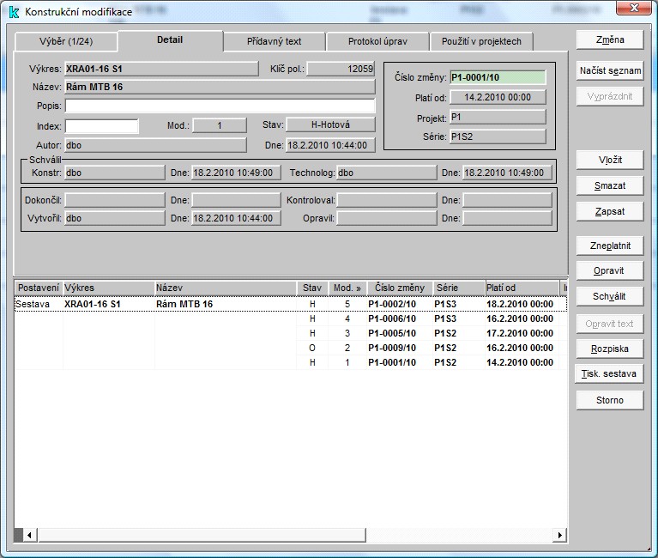Screen dimensions: 658x558
Task: Click into the Popis input field
Action: pos(220,106)
